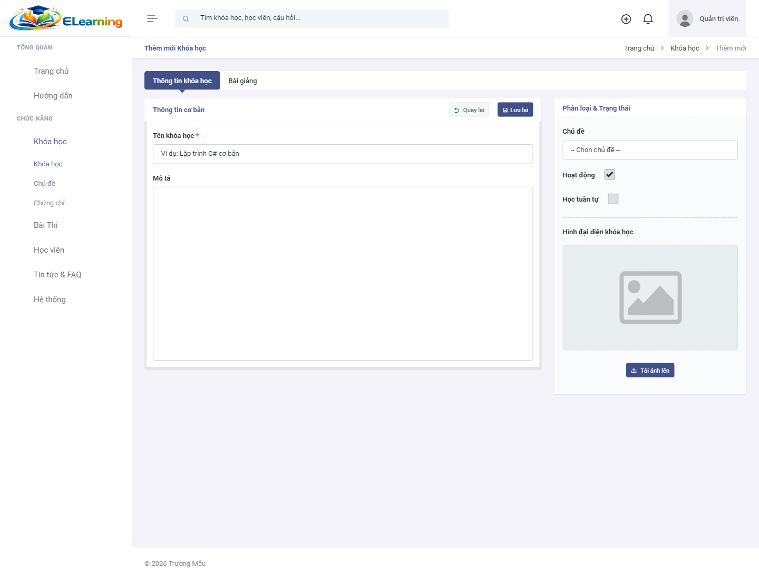Click the Quay lại button

(x=469, y=109)
